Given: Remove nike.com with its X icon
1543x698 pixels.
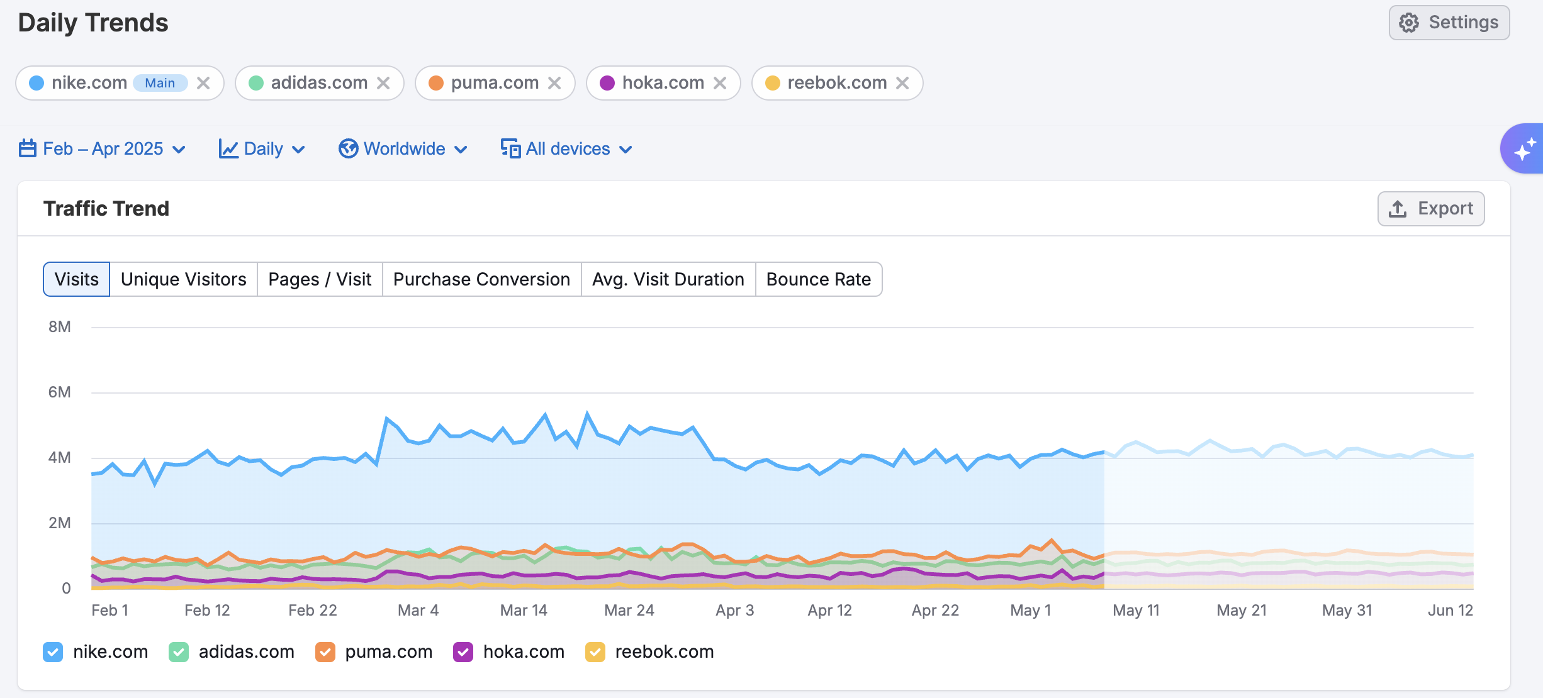Looking at the screenshot, I should (x=203, y=83).
